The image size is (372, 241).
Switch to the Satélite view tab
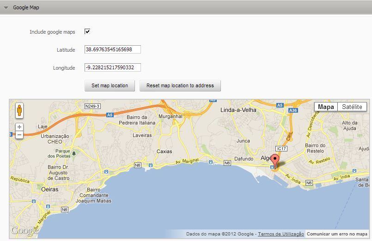pos(352,107)
